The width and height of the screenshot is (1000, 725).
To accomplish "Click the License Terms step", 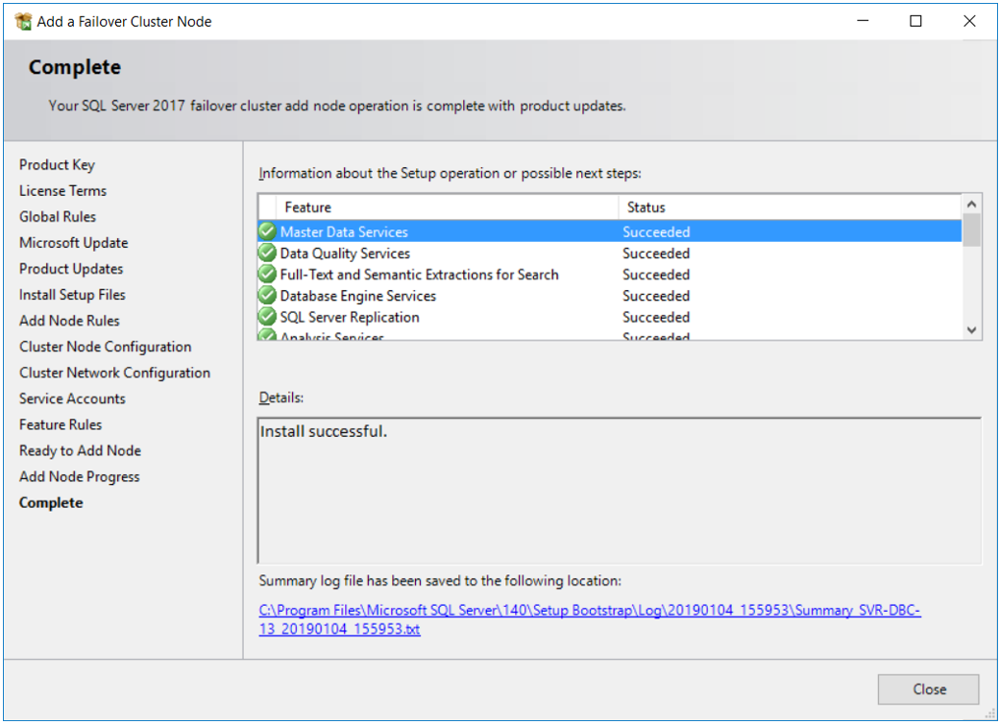I will 62,191.
